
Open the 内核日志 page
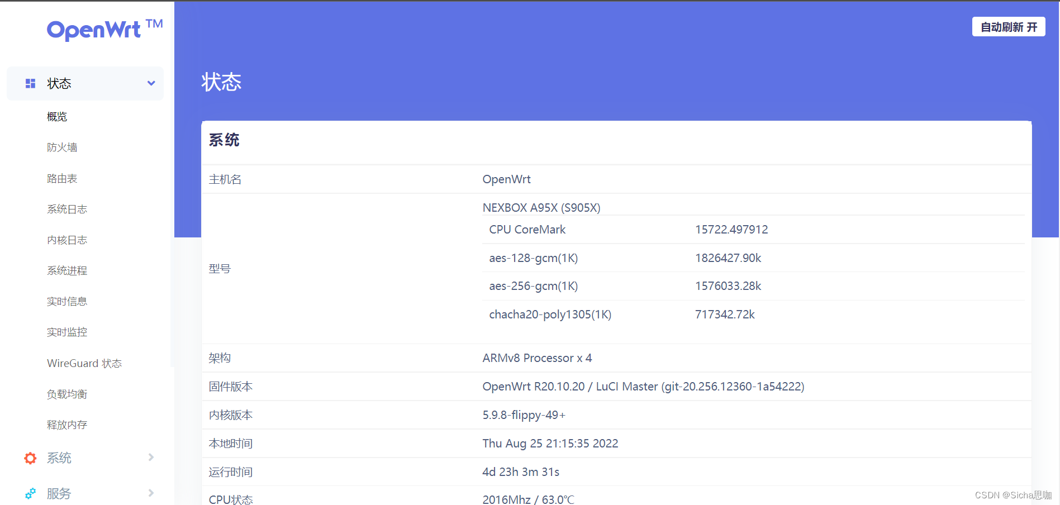67,240
